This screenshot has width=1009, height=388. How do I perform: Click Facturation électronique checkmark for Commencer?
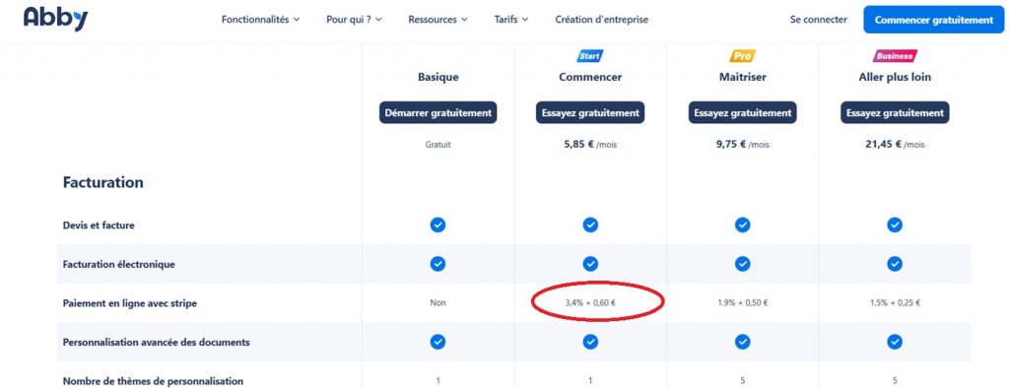pyautogui.click(x=590, y=264)
